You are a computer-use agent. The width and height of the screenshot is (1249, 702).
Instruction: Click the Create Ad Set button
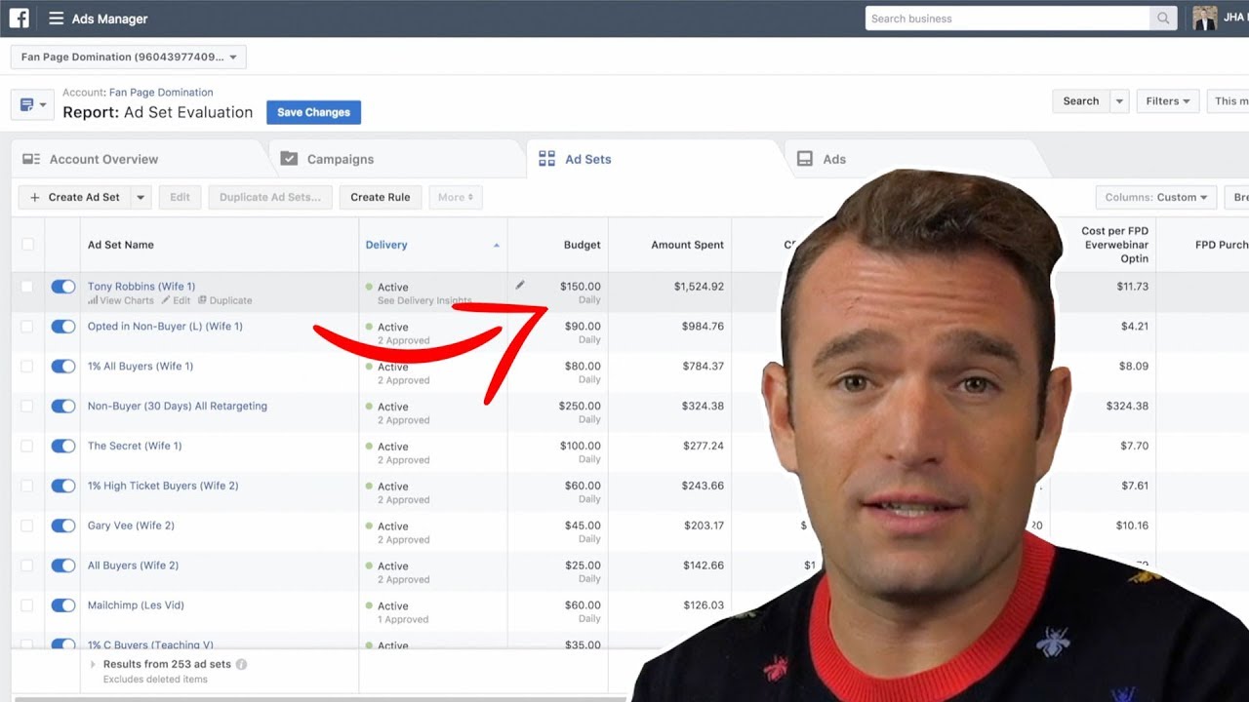[x=75, y=197]
